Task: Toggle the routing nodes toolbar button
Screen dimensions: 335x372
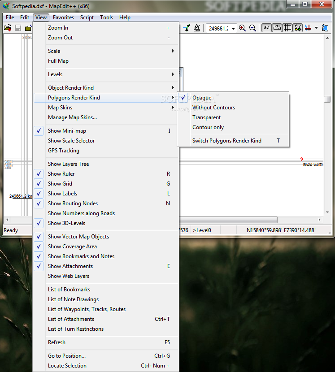Action: [x=298, y=28]
